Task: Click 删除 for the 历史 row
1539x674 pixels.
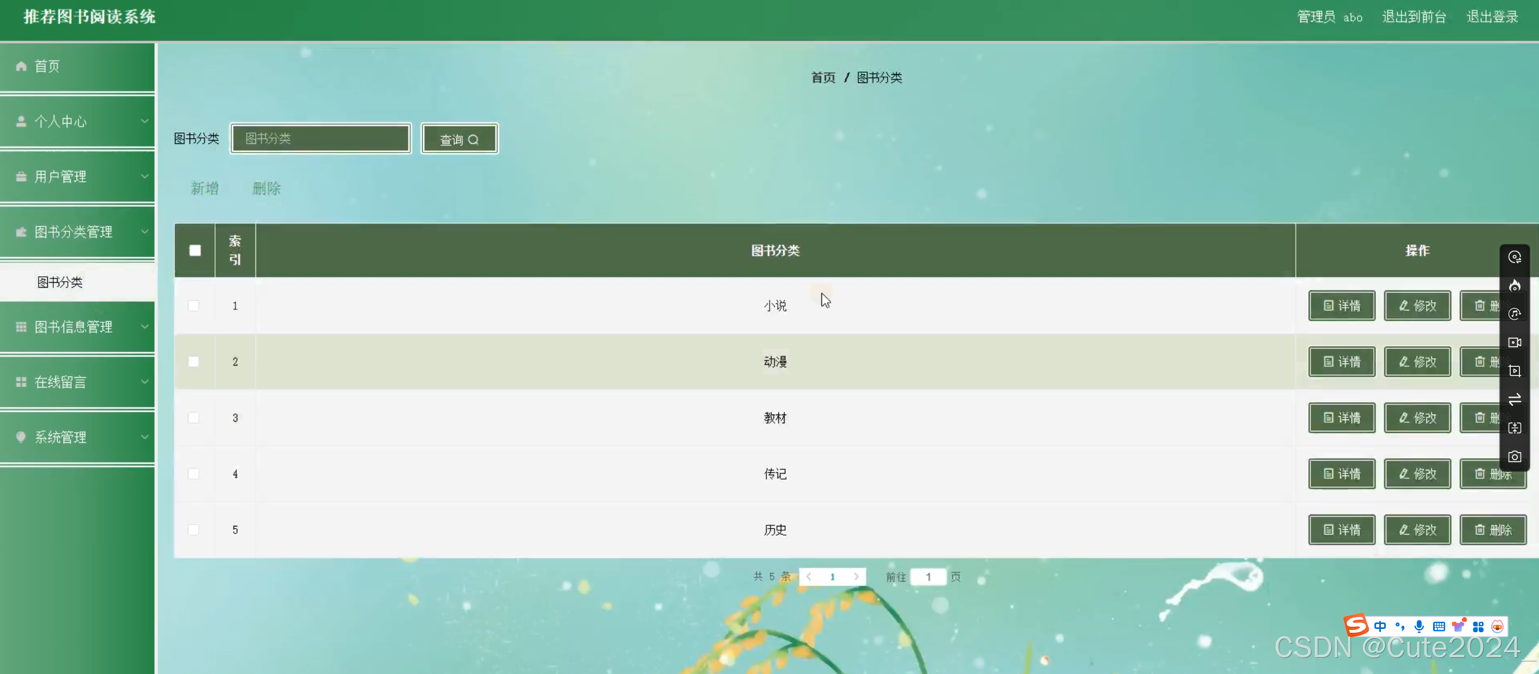Action: (1493, 530)
